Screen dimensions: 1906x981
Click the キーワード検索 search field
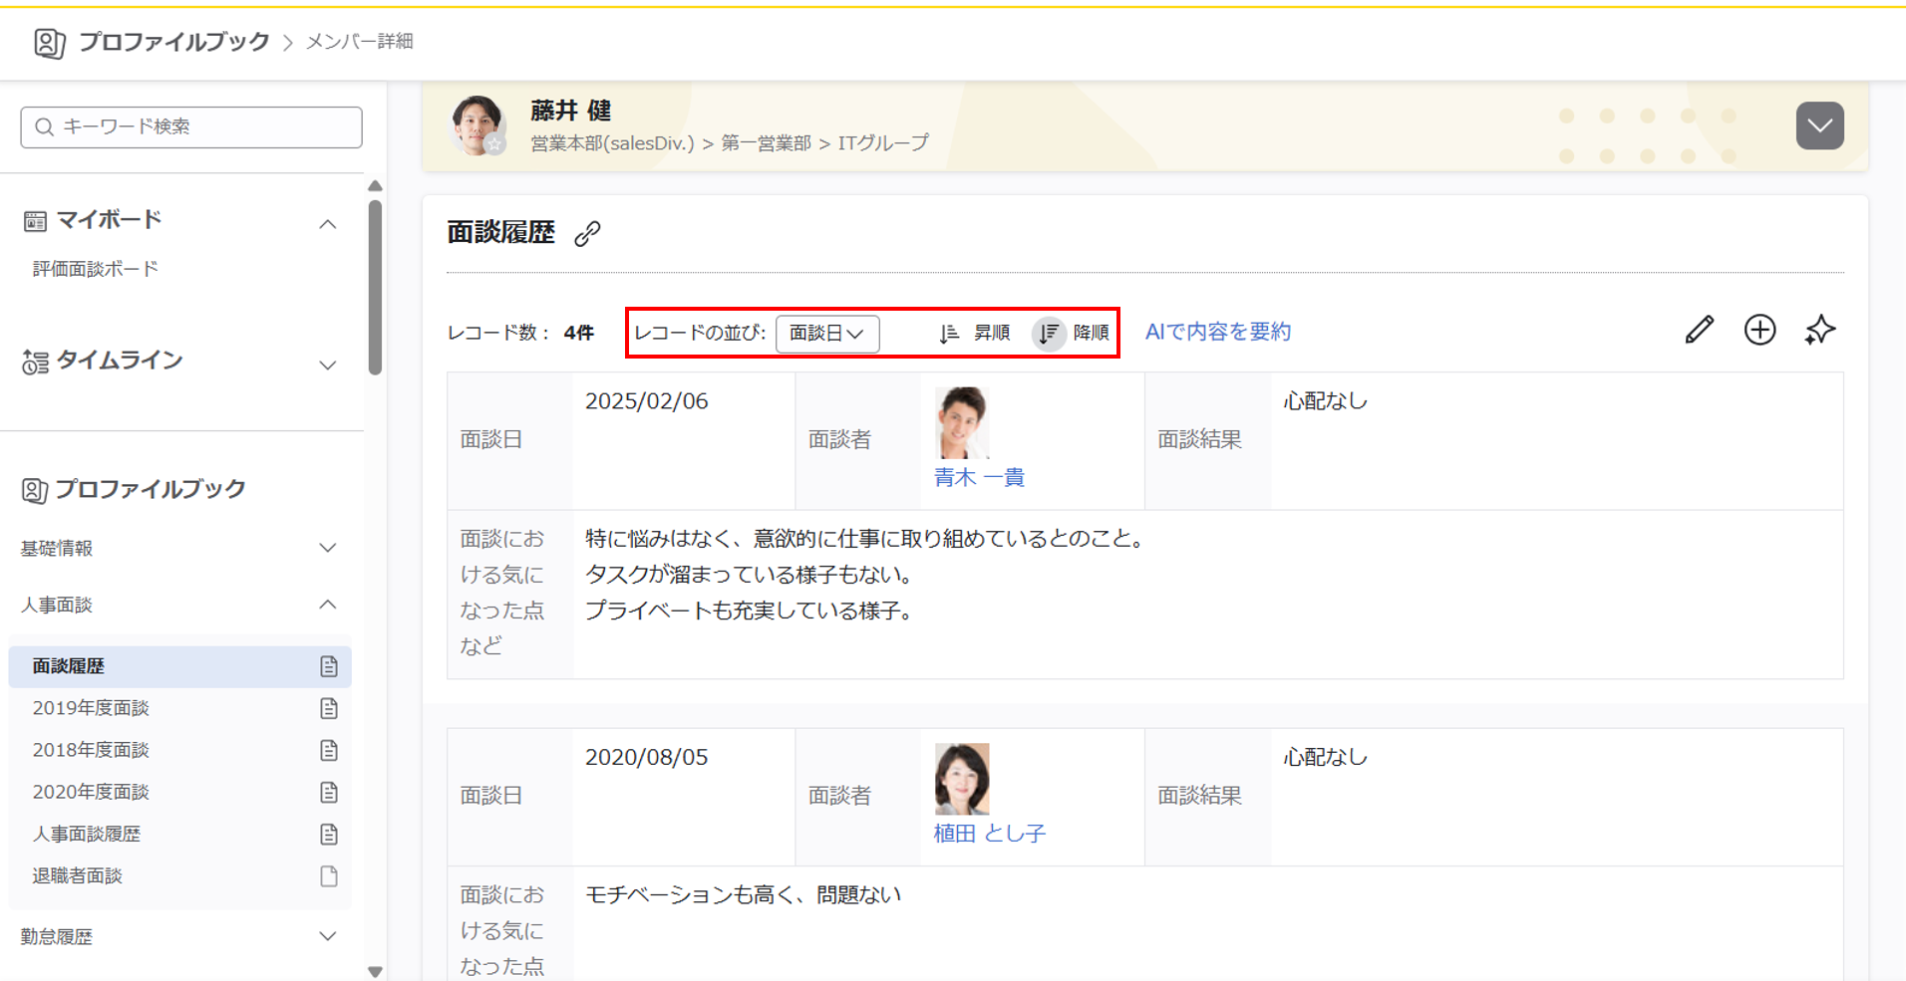191,127
